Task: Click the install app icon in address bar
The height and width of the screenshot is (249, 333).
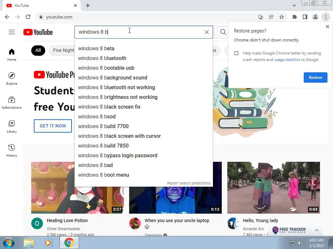Action: click(260, 17)
